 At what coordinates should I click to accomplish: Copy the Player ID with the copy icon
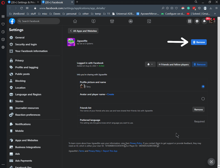click(x=158, y=146)
